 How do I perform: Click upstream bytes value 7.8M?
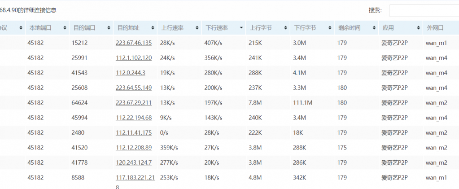pos(255,103)
